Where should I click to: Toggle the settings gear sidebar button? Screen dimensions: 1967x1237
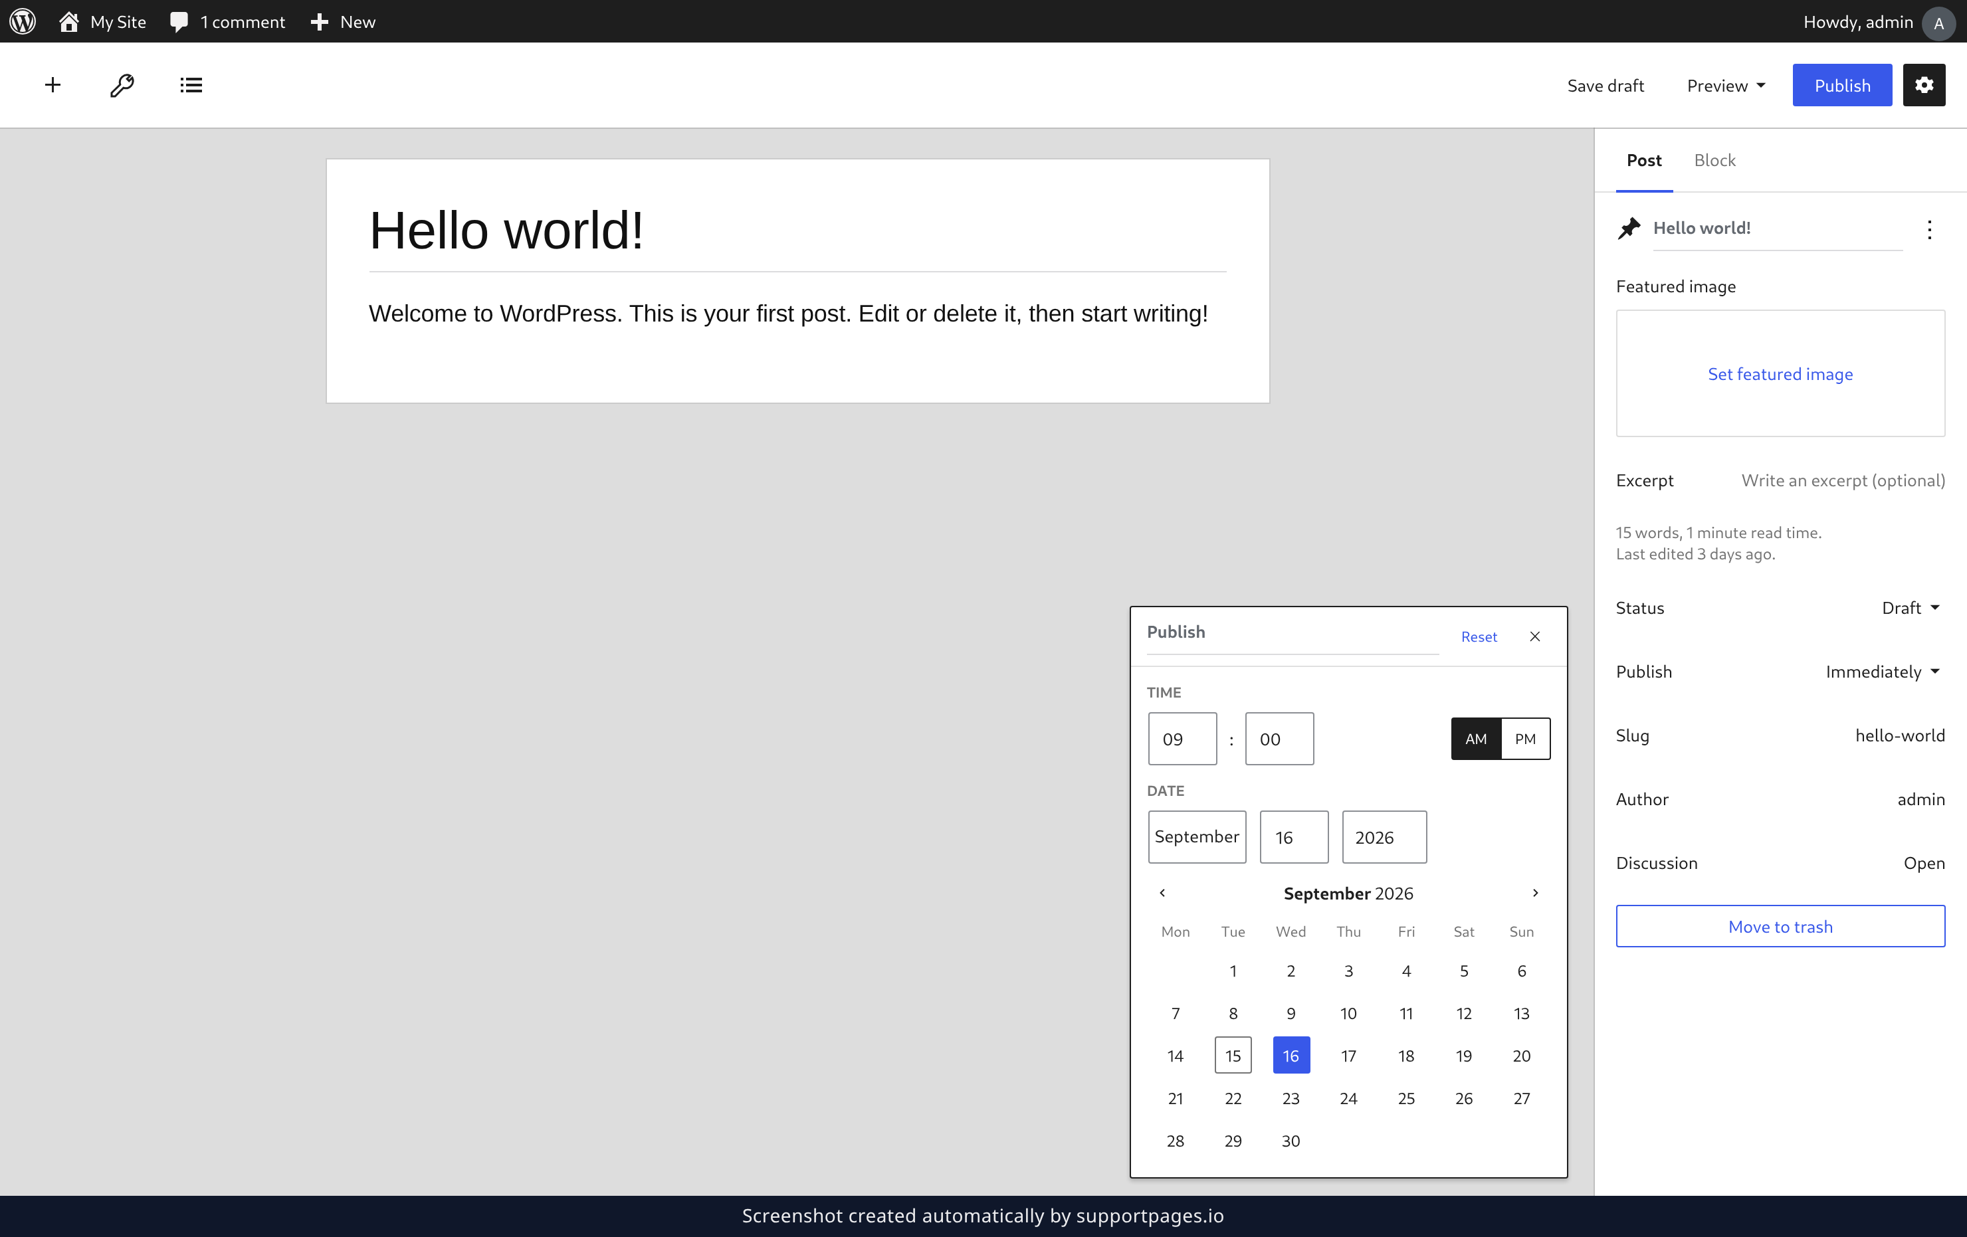(1924, 85)
